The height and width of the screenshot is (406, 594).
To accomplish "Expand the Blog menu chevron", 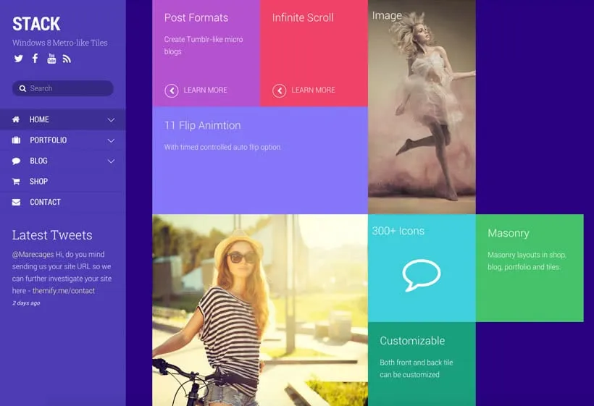I will [111, 161].
